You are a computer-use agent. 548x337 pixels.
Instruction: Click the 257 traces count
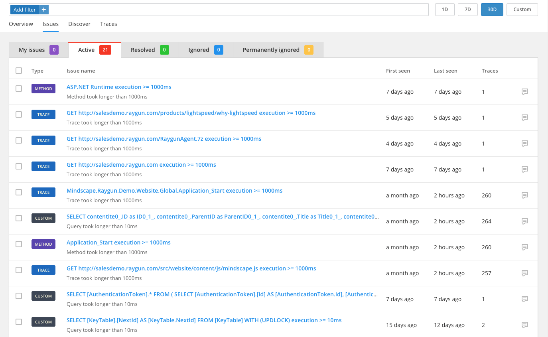coord(487,273)
